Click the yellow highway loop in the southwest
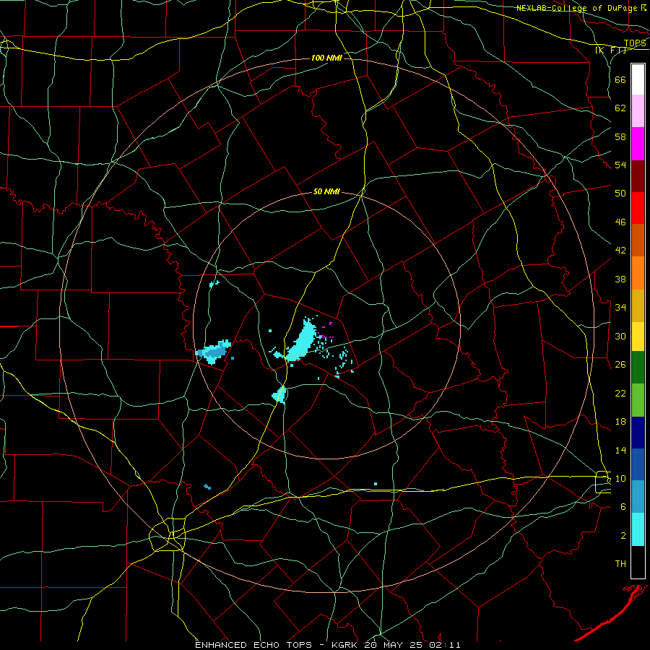 pos(168,534)
